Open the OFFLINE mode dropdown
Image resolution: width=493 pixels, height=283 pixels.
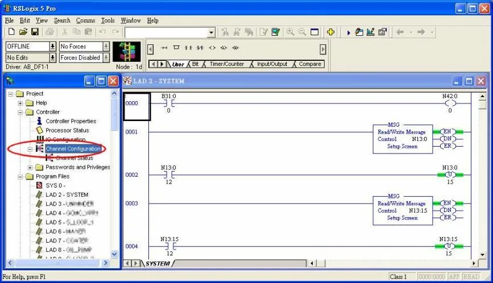point(52,47)
